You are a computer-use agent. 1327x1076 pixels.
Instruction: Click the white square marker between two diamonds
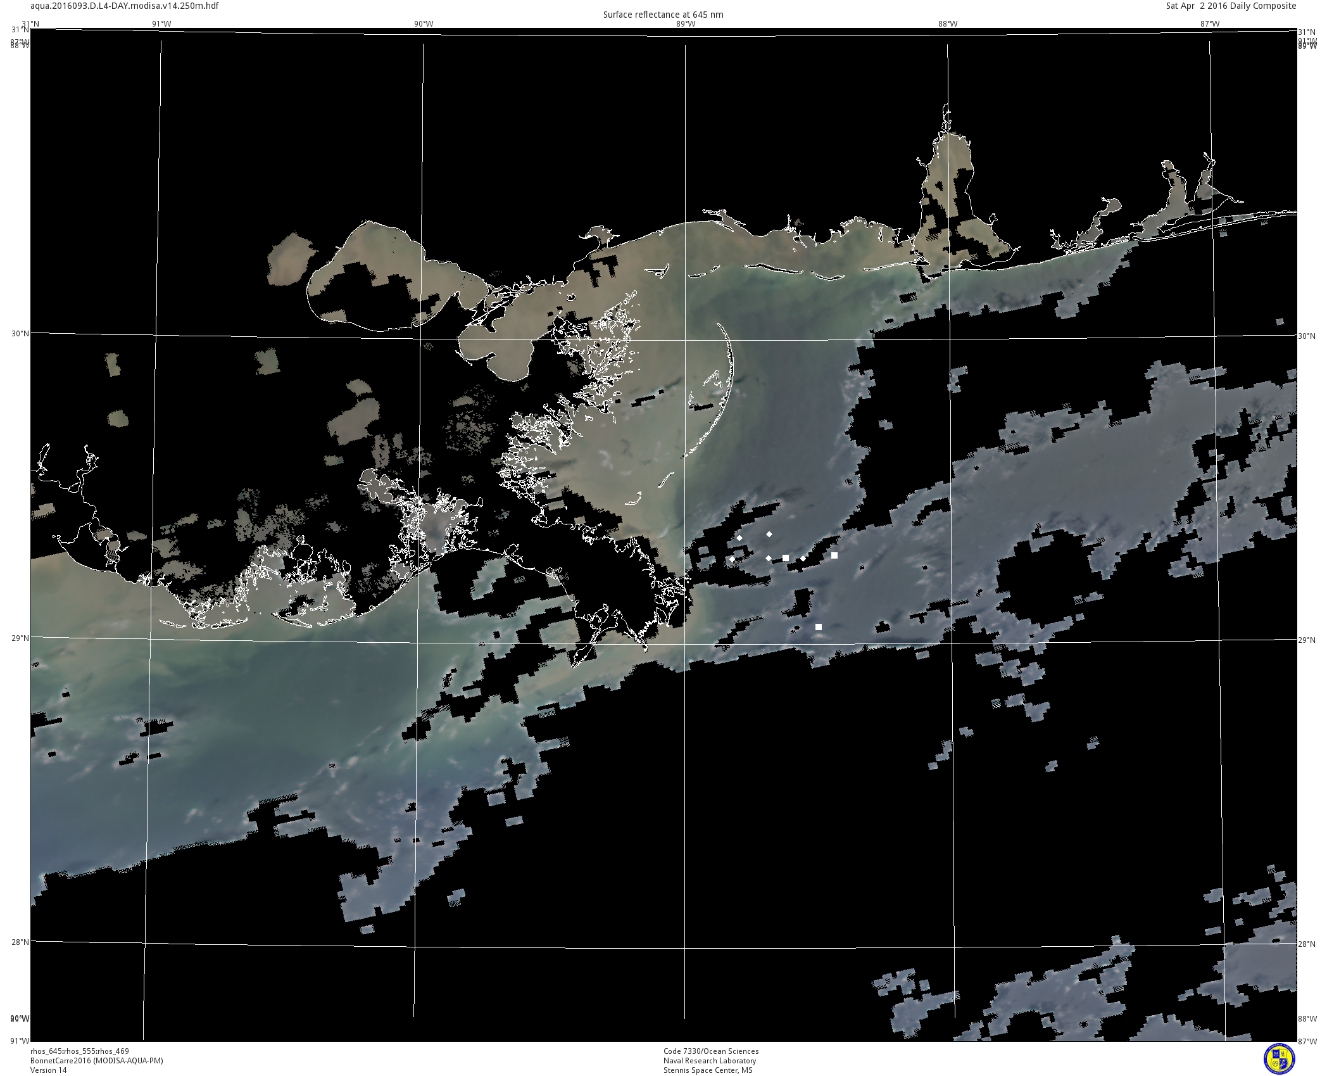(x=786, y=558)
